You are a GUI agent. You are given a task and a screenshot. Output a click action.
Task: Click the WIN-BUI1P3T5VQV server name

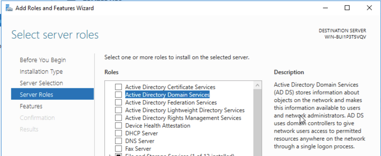pos(345,37)
